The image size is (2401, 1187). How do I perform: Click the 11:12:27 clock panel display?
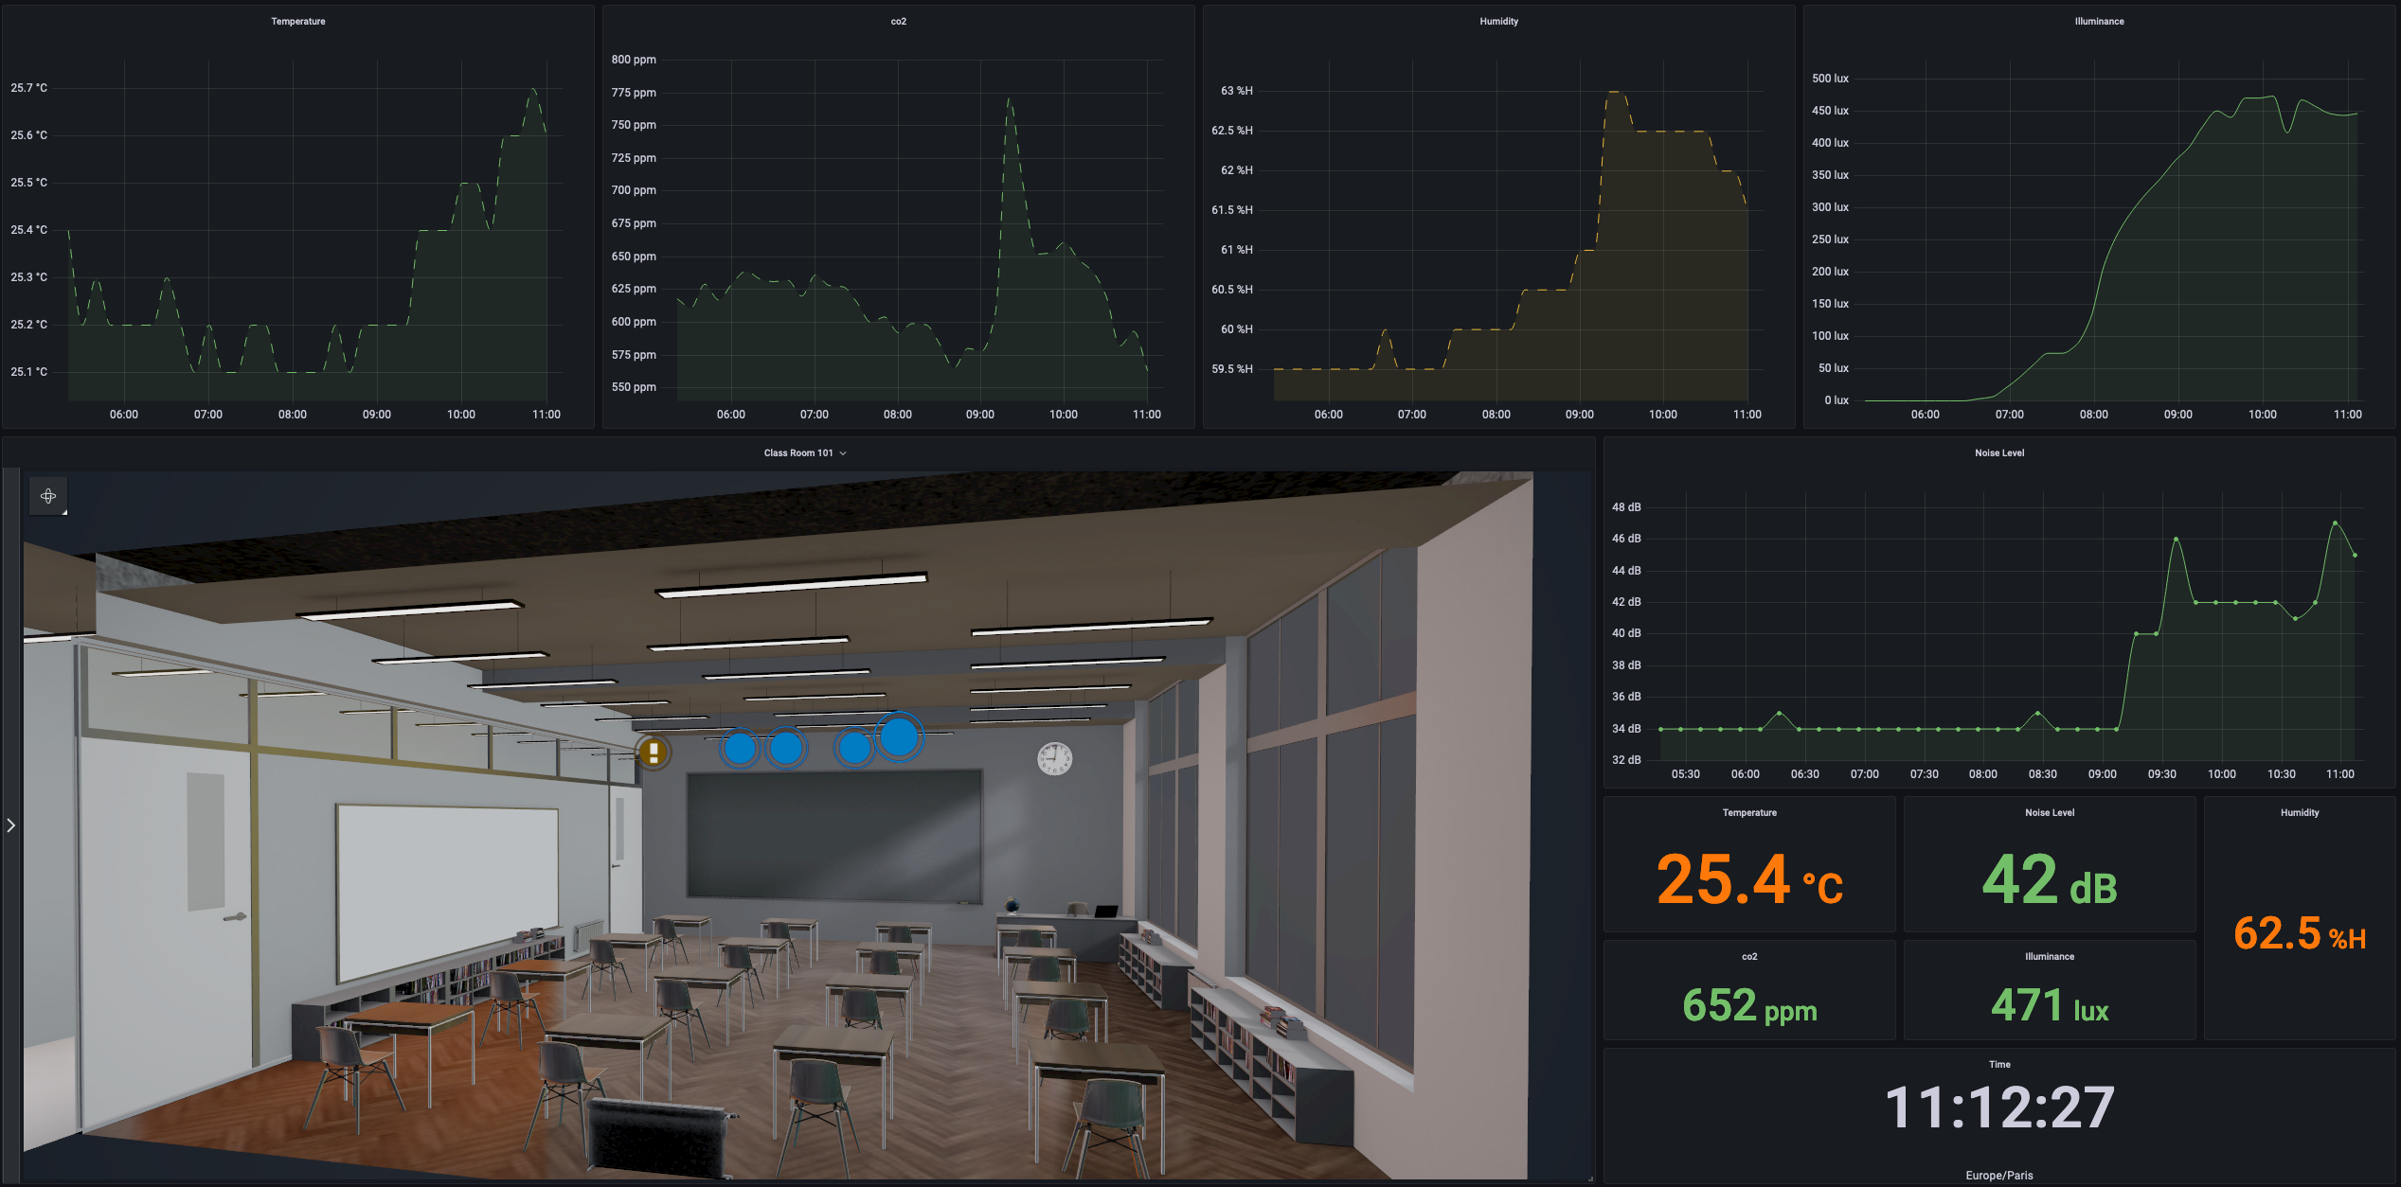[1999, 1107]
